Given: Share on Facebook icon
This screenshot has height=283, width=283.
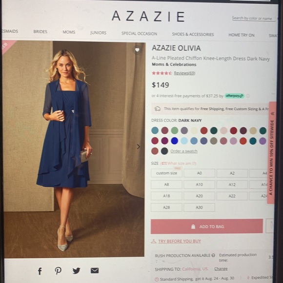Looking at the screenshot, I should pos(40,271).
